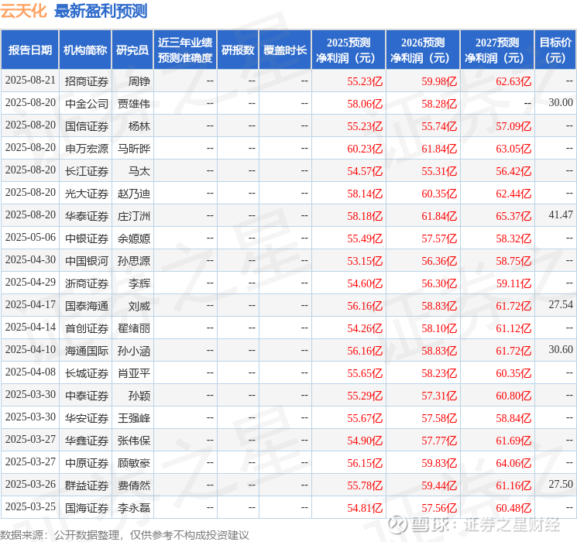Click 2025 forecast value 60.23亿

click(365, 149)
